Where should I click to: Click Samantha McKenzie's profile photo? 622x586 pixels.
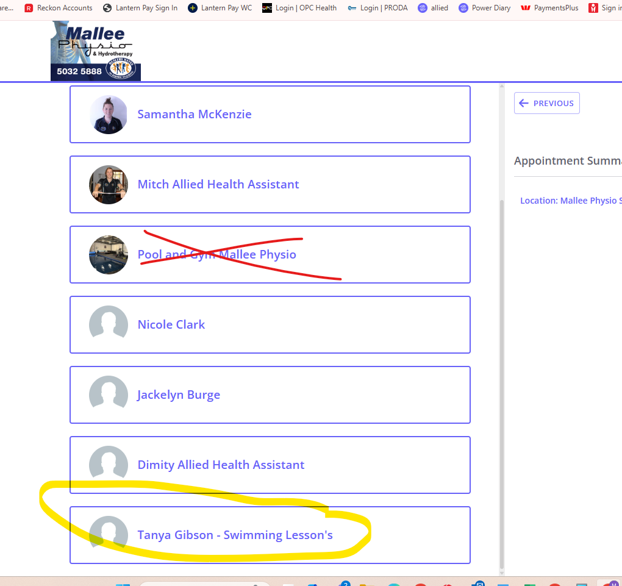[x=109, y=115]
